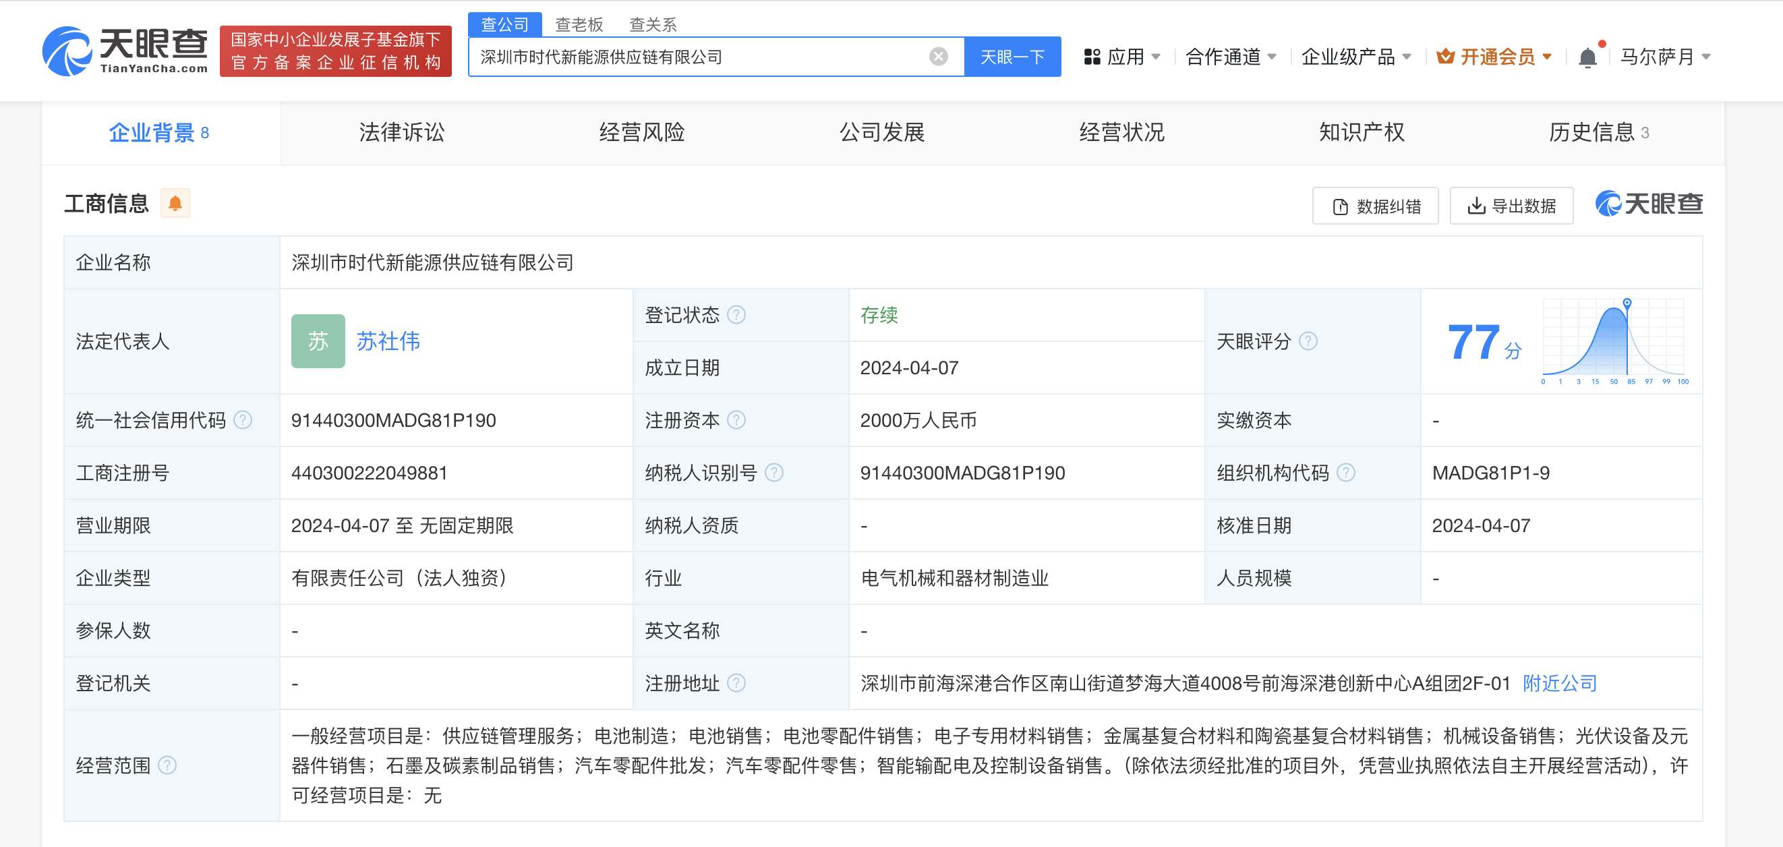Click the TianYanCha logo icon
The height and width of the screenshot is (847, 1783).
click(67, 51)
